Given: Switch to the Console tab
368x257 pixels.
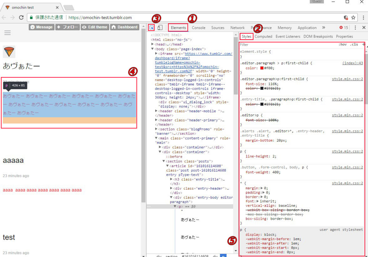Looking at the screenshot, I should coord(198,28).
